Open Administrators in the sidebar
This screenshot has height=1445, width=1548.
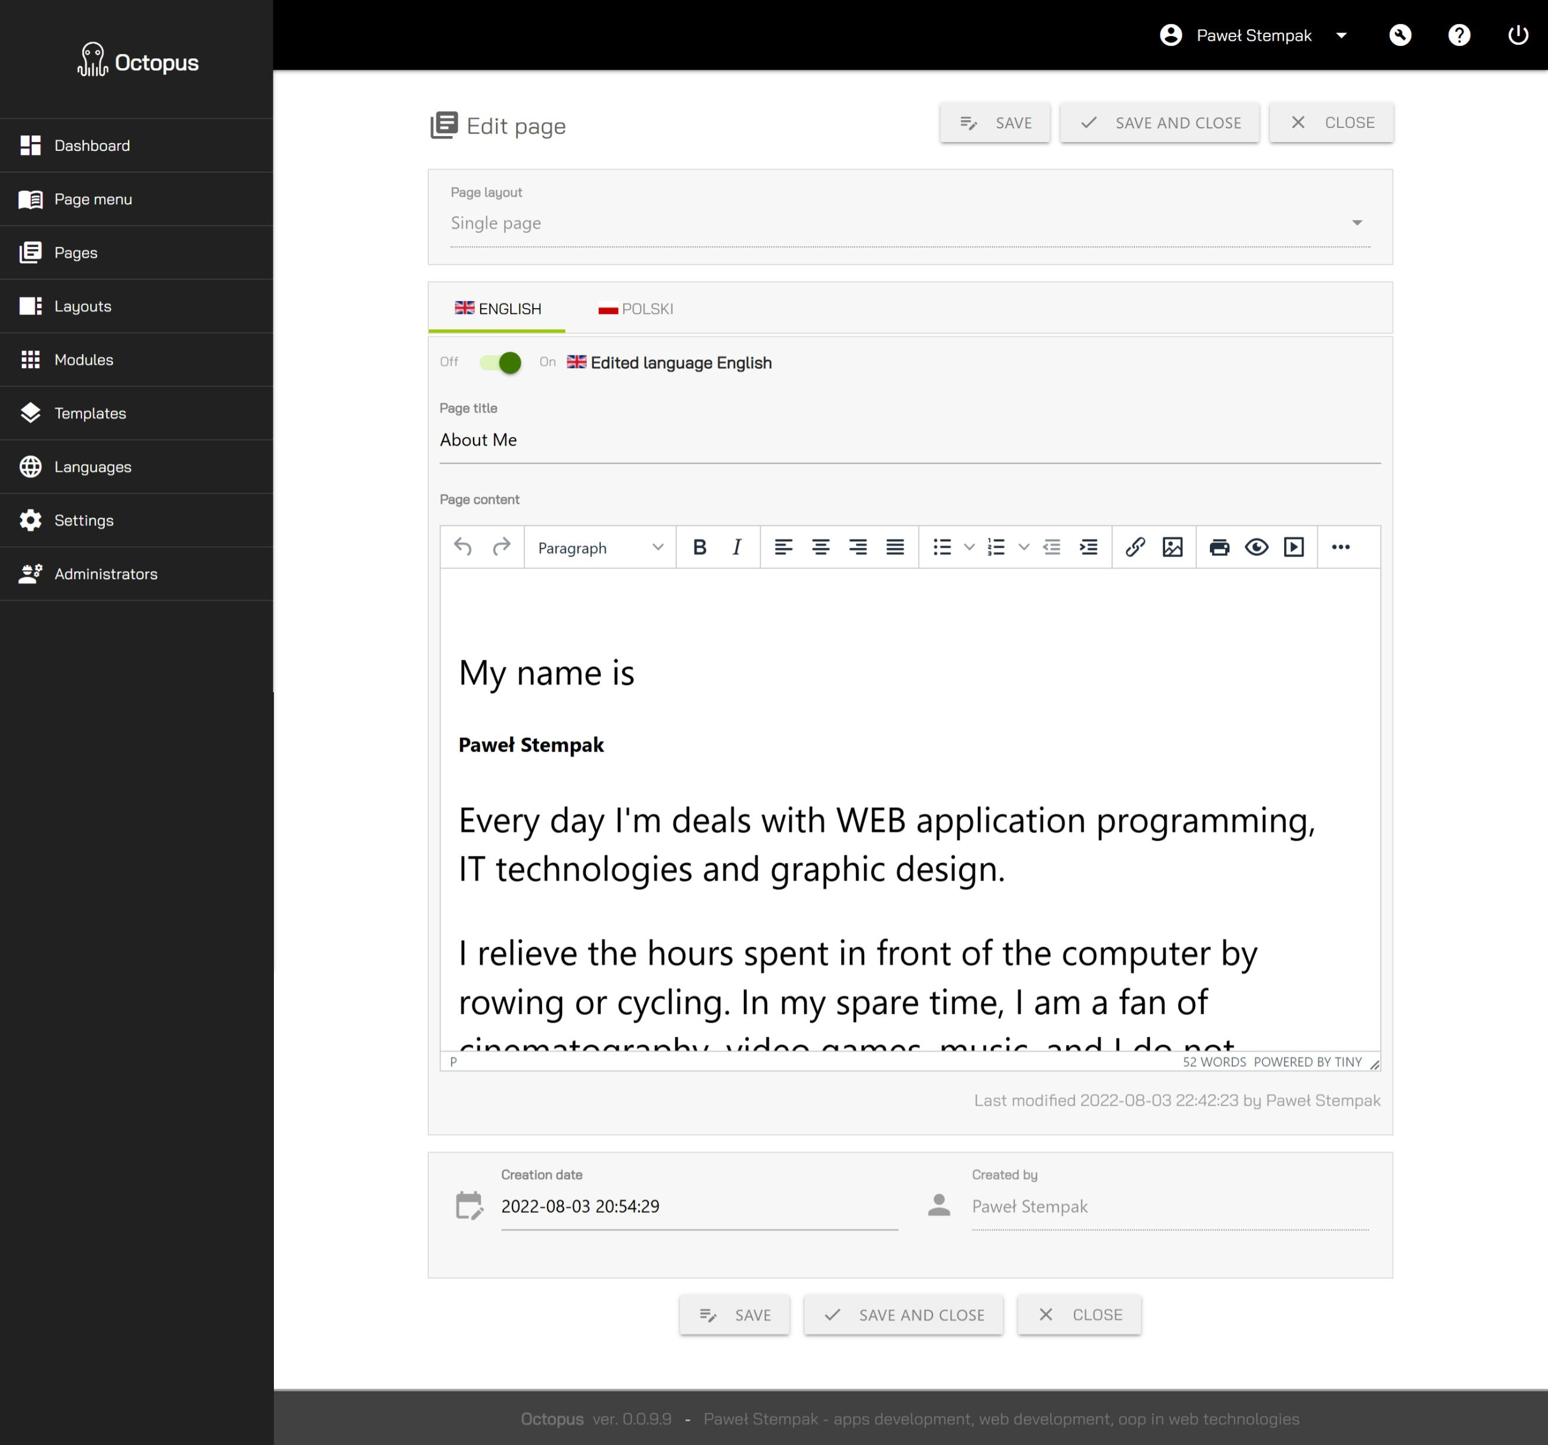click(136, 574)
